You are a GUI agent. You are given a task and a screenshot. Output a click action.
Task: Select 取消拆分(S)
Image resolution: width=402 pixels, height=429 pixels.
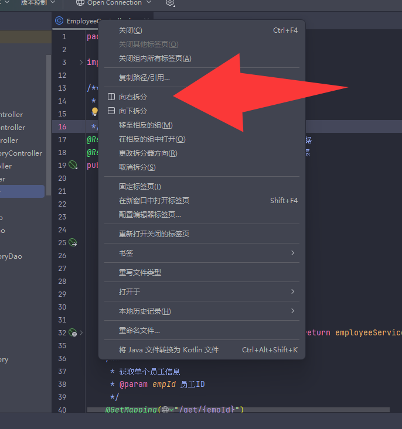tap(202, 167)
